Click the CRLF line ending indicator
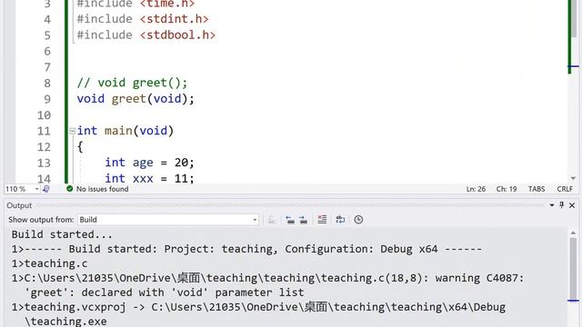Image resolution: width=582 pixels, height=327 pixels. [x=565, y=189]
